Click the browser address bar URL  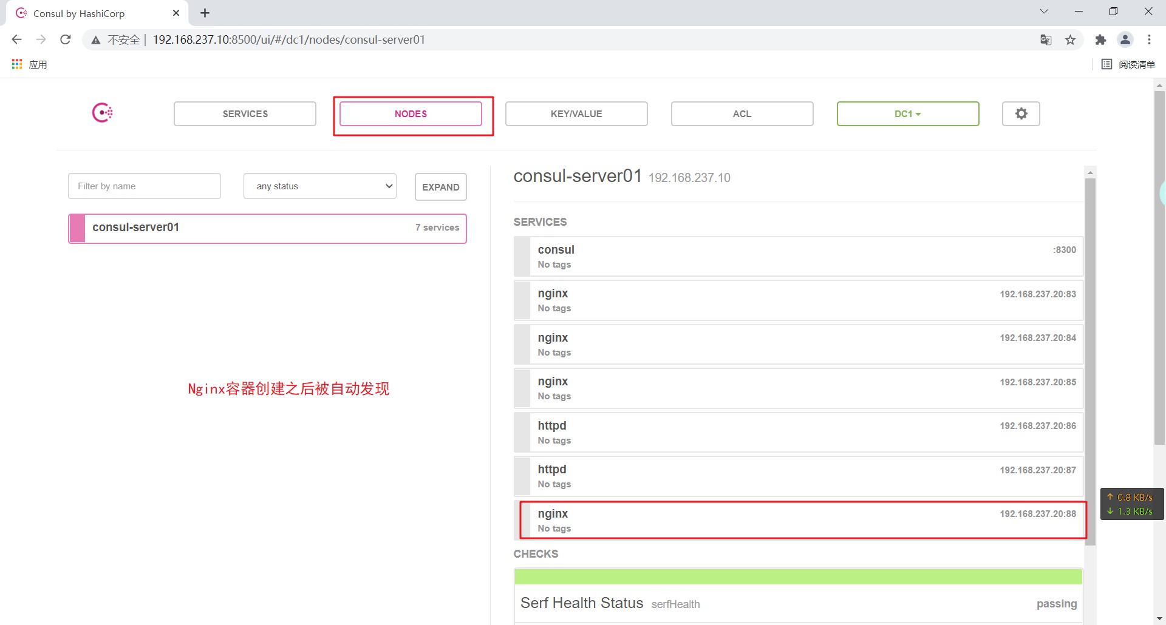289,39
